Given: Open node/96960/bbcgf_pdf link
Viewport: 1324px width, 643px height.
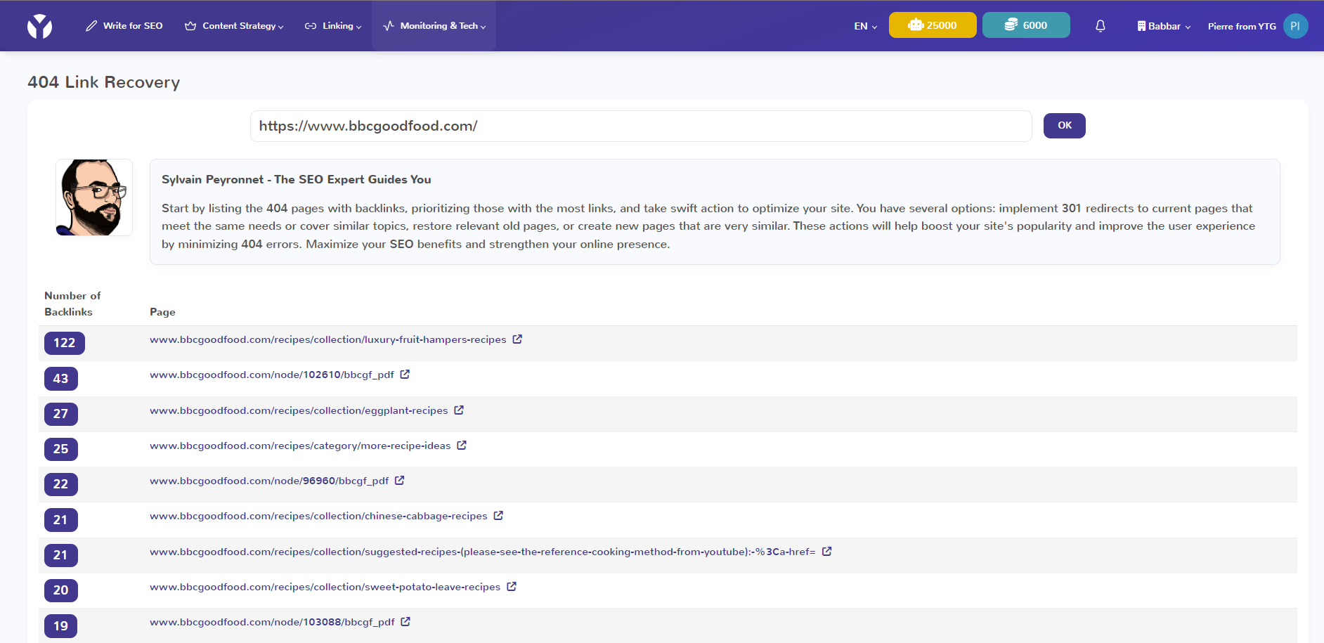Looking at the screenshot, I should point(269,481).
